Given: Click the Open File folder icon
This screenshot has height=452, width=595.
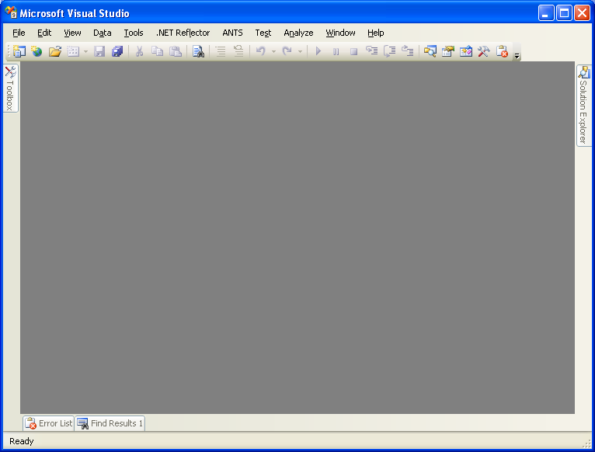Looking at the screenshot, I should tap(54, 51).
